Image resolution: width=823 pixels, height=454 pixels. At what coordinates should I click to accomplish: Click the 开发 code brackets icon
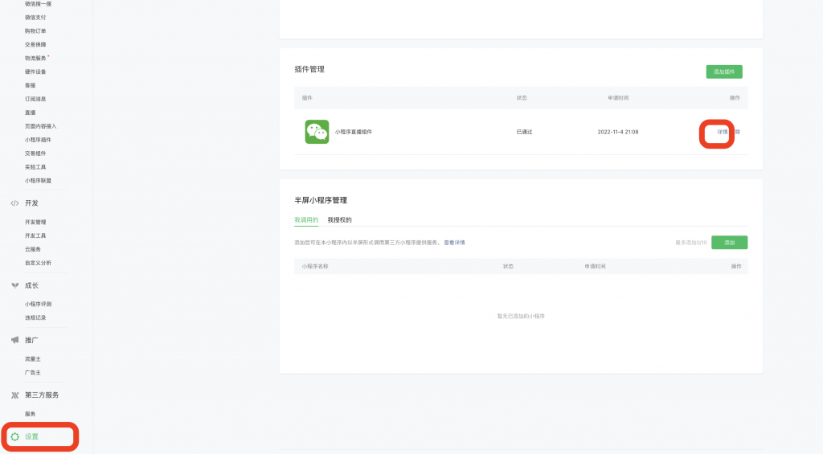coord(14,203)
